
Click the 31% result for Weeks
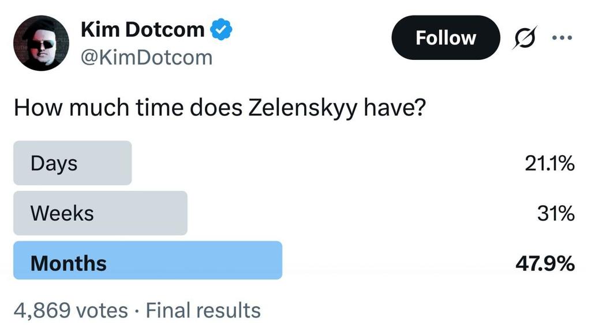click(555, 214)
